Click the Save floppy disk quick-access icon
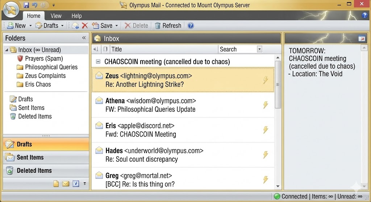Image resolution: width=371 pixels, height=202 pixels. coord(26,5)
